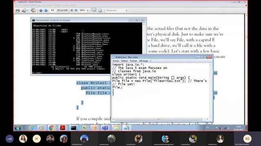Open Google Chrome from the taskbar

pyautogui.click(x=52, y=128)
